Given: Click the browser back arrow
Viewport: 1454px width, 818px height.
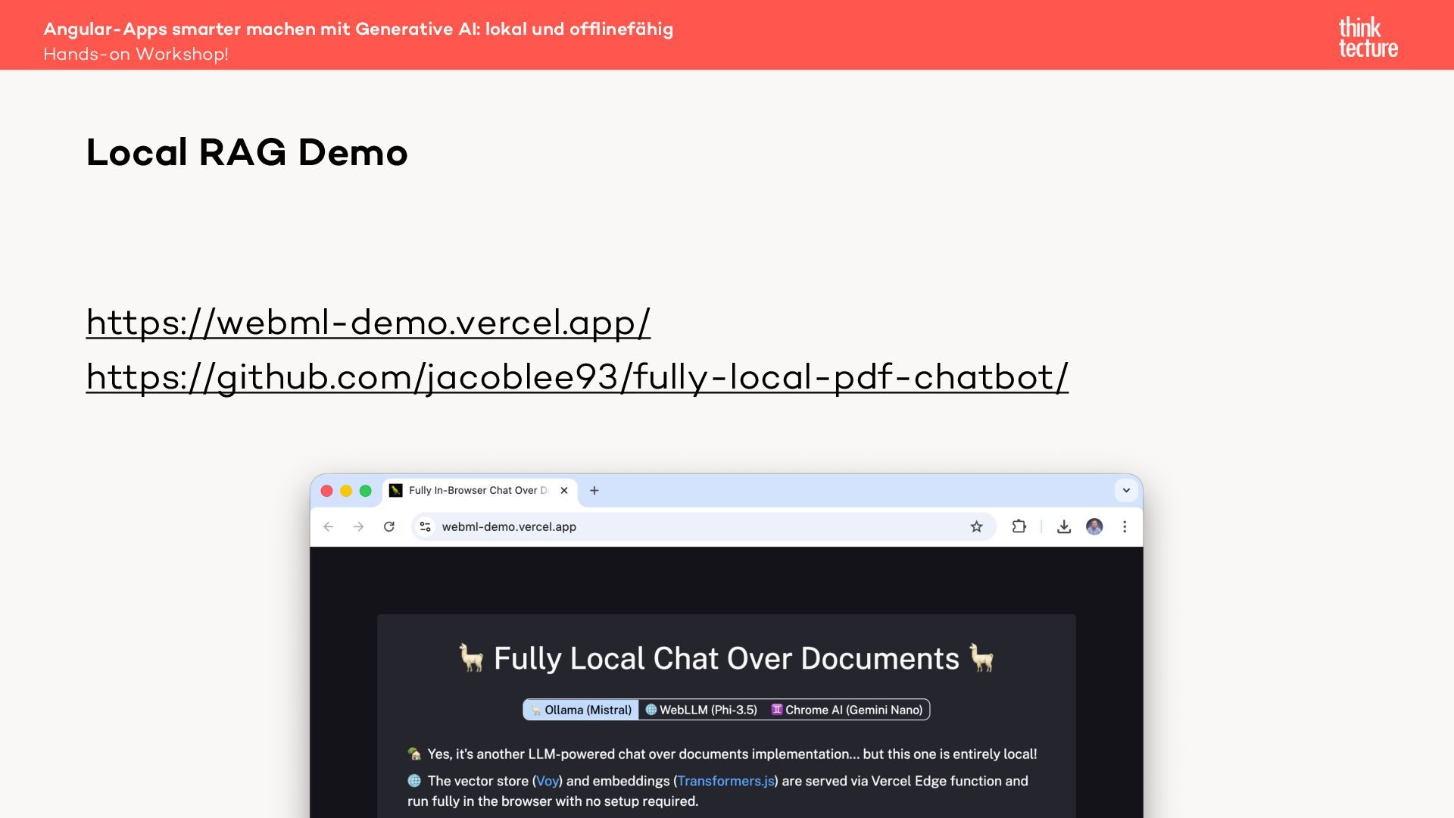Looking at the screenshot, I should pyautogui.click(x=329, y=526).
